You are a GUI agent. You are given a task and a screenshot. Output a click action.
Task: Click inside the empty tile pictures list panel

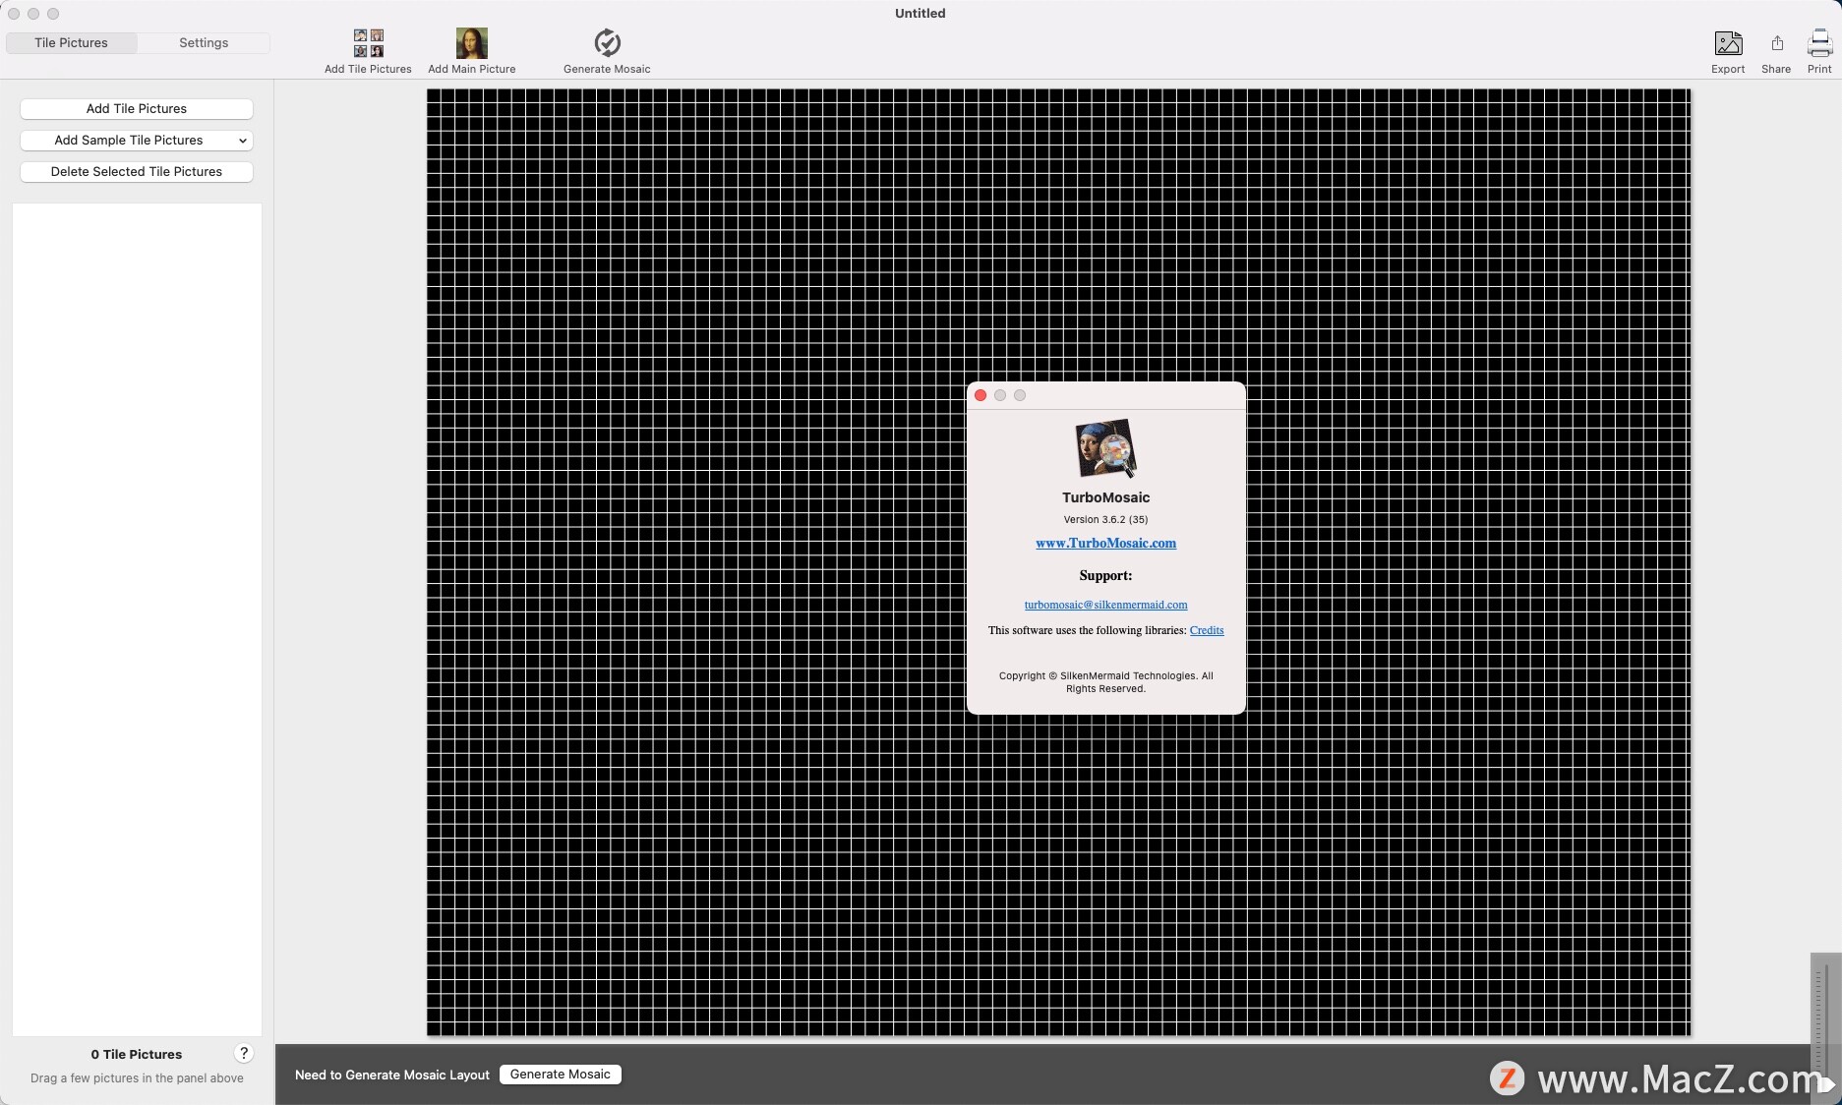tap(137, 619)
